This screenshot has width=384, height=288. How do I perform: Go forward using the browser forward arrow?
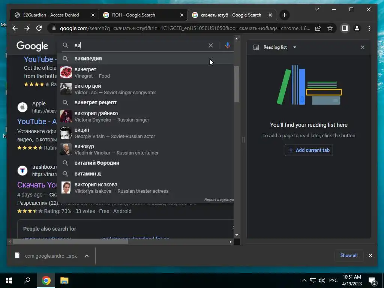tap(27, 28)
